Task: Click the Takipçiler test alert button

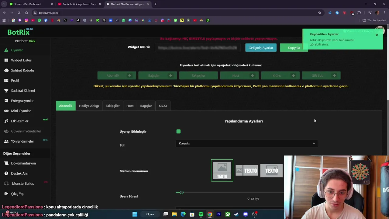Action: tap(198, 75)
